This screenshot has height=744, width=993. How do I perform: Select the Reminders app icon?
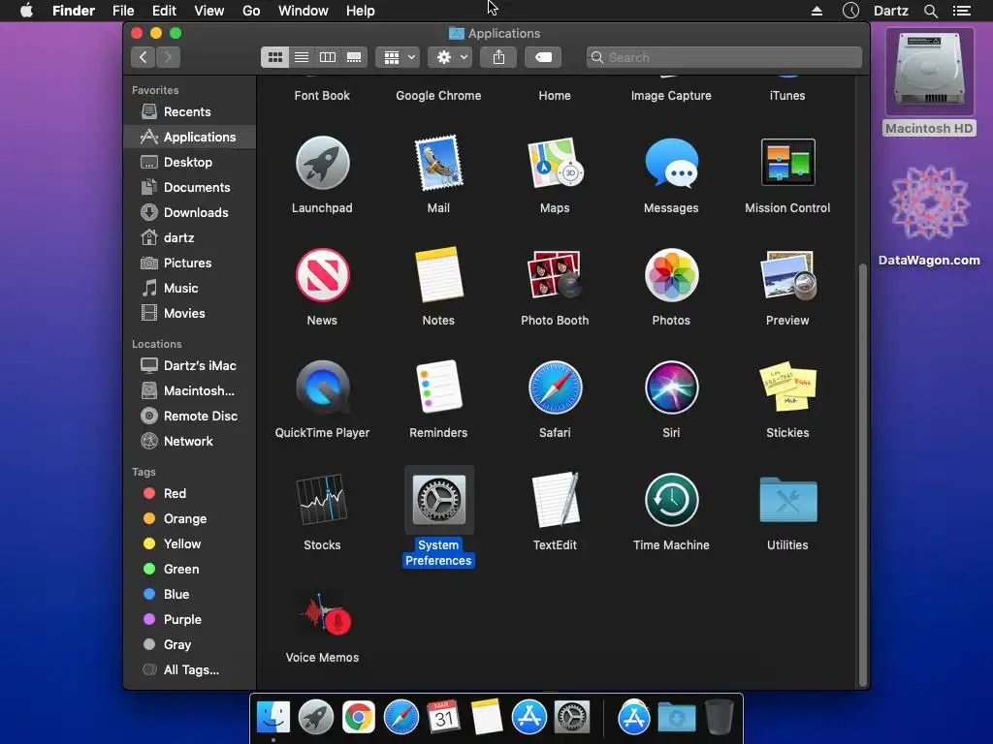click(438, 387)
